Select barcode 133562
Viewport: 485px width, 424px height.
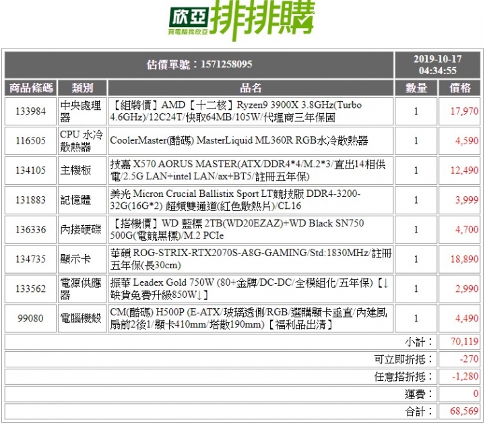coord(30,289)
